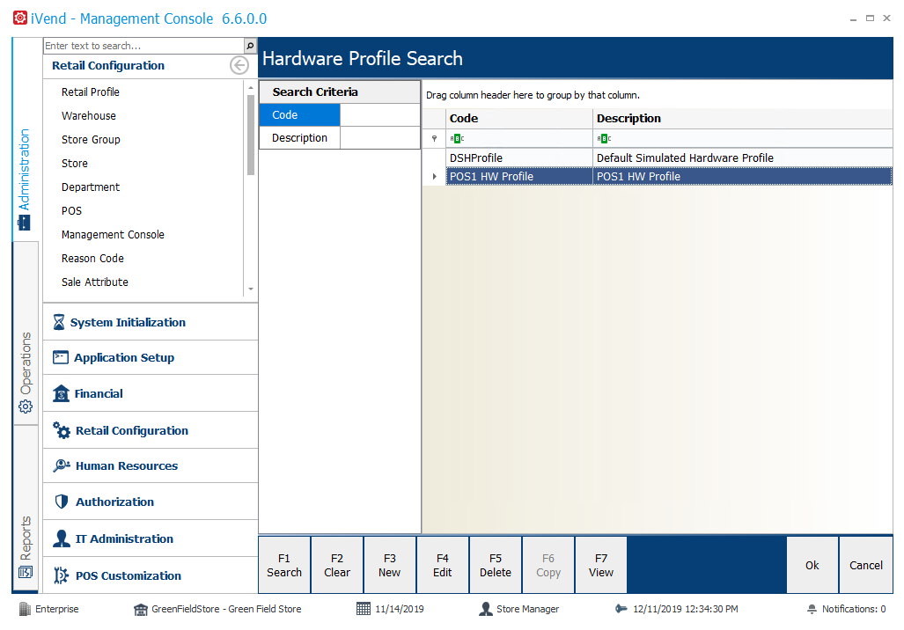
Task: Sort by the Description column header
Action: coord(743,118)
